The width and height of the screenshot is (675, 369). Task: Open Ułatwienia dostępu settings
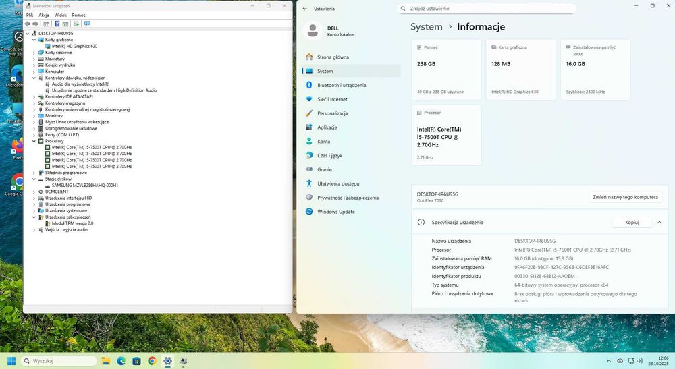351,183
